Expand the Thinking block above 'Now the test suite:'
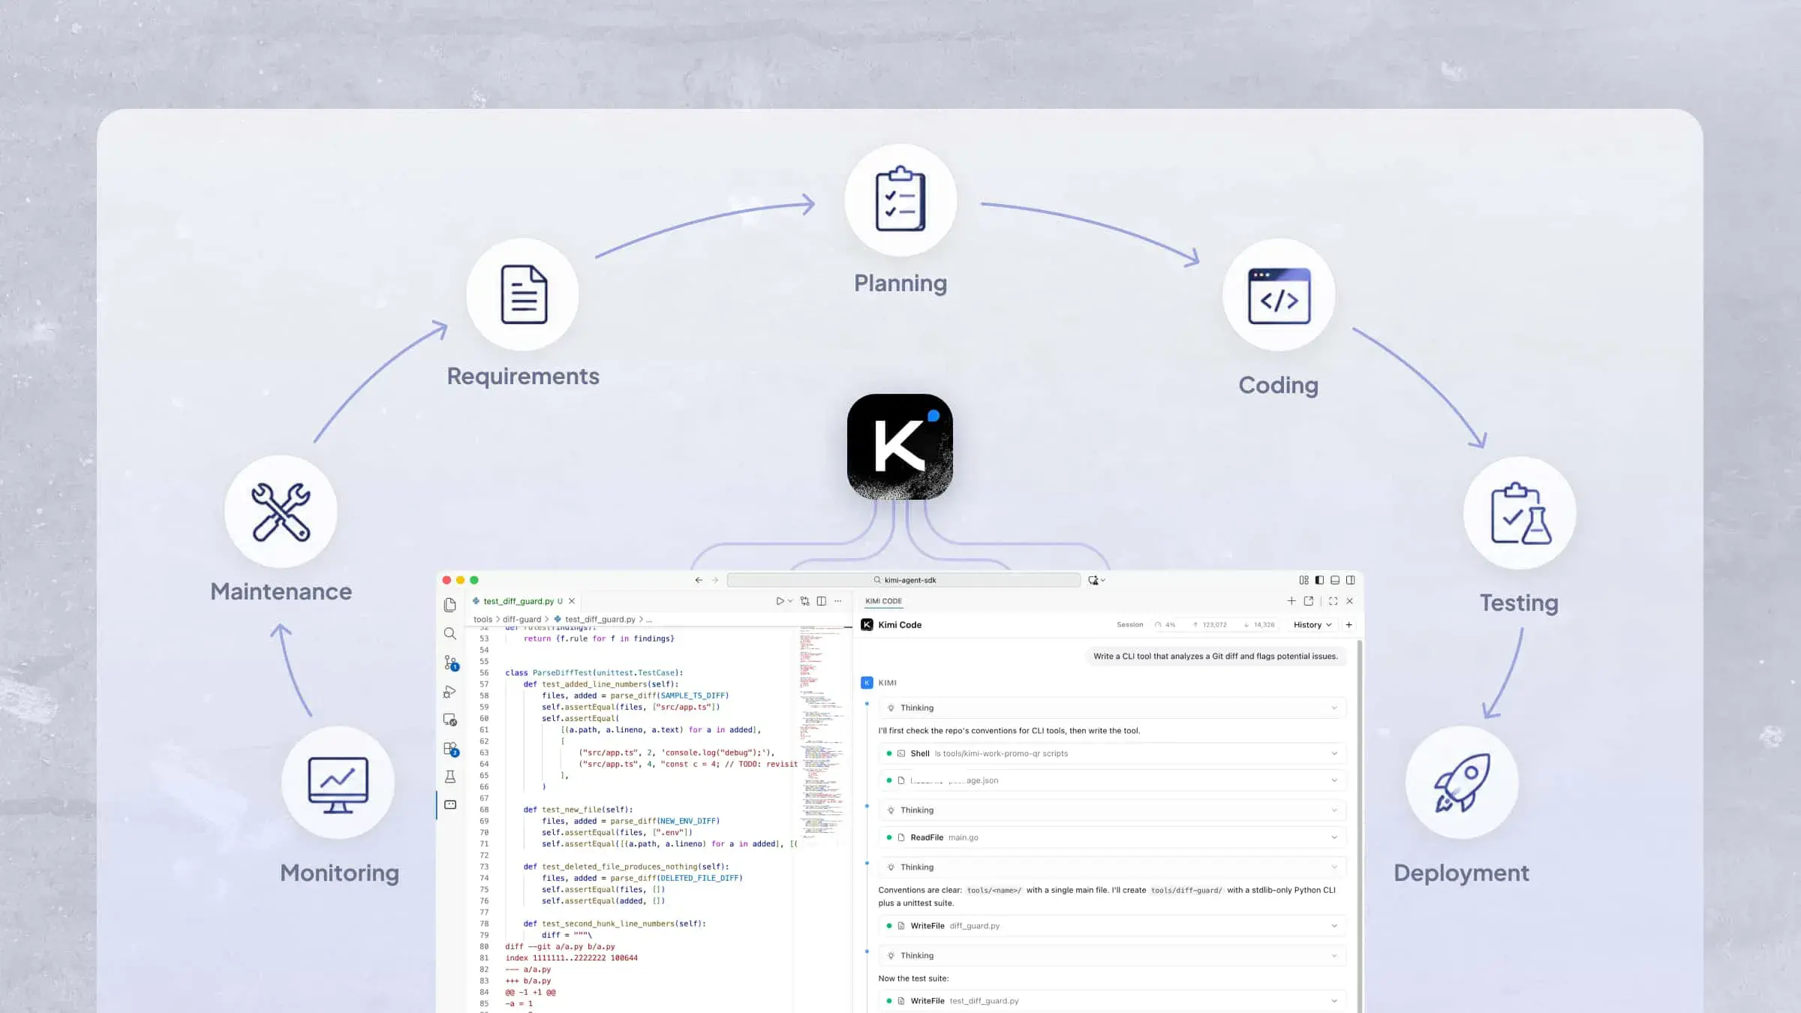The height and width of the screenshot is (1013, 1801). (1112, 956)
